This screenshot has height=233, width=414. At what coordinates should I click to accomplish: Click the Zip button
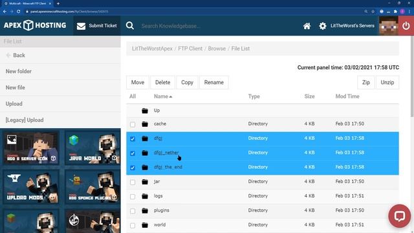pyautogui.click(x=366, y=82)
